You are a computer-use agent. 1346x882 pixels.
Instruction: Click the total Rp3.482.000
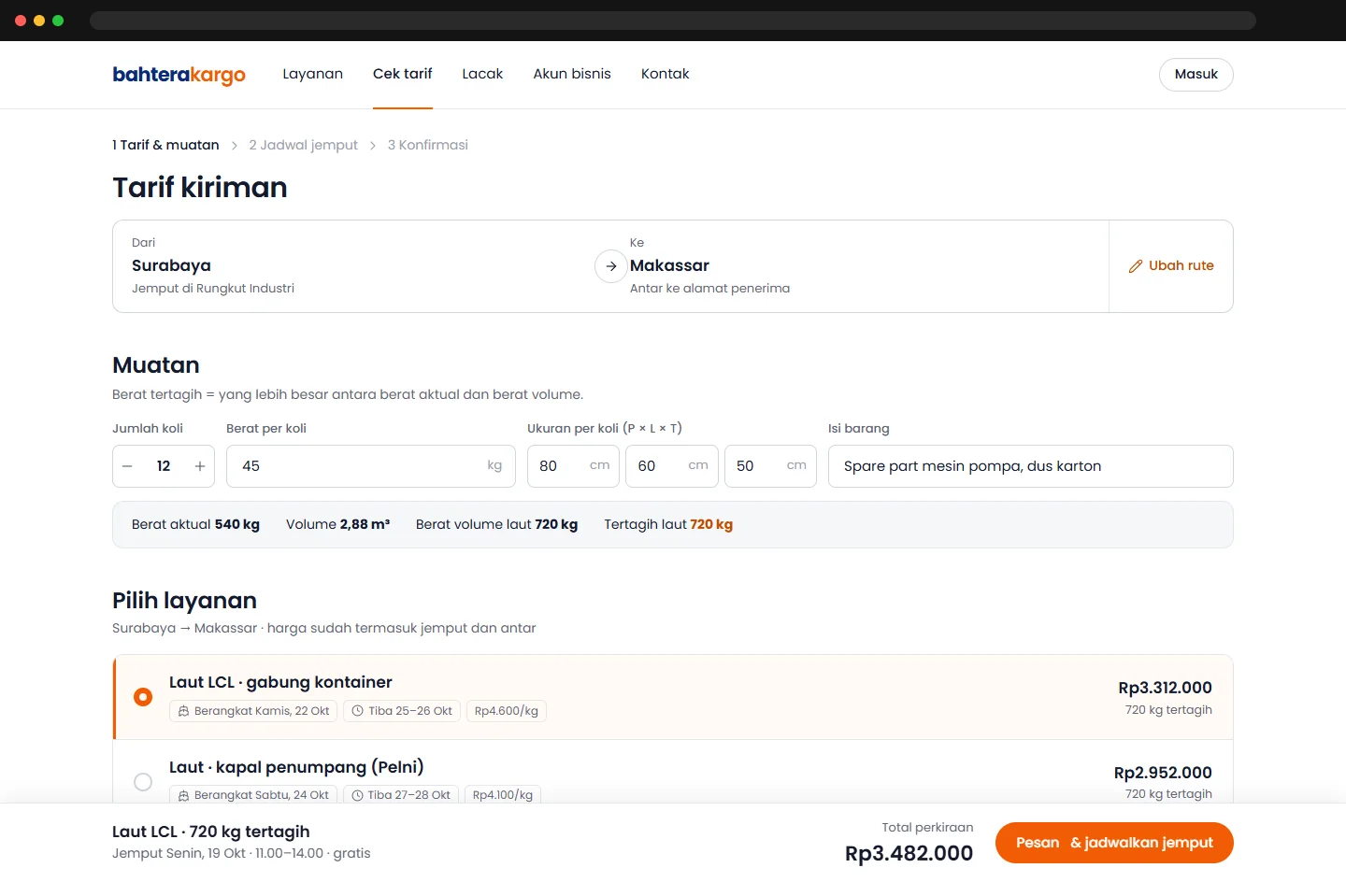909,853
